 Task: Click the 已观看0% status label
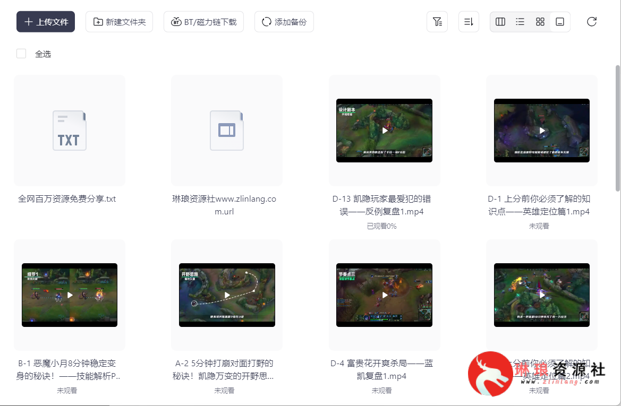[382, 226]
